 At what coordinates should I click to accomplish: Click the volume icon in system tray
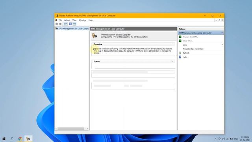click(x=223, y=138)
